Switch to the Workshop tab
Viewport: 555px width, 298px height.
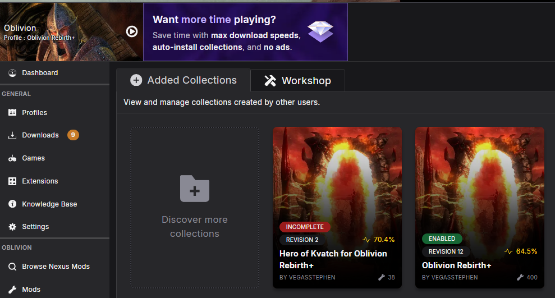tap(297, 81)
